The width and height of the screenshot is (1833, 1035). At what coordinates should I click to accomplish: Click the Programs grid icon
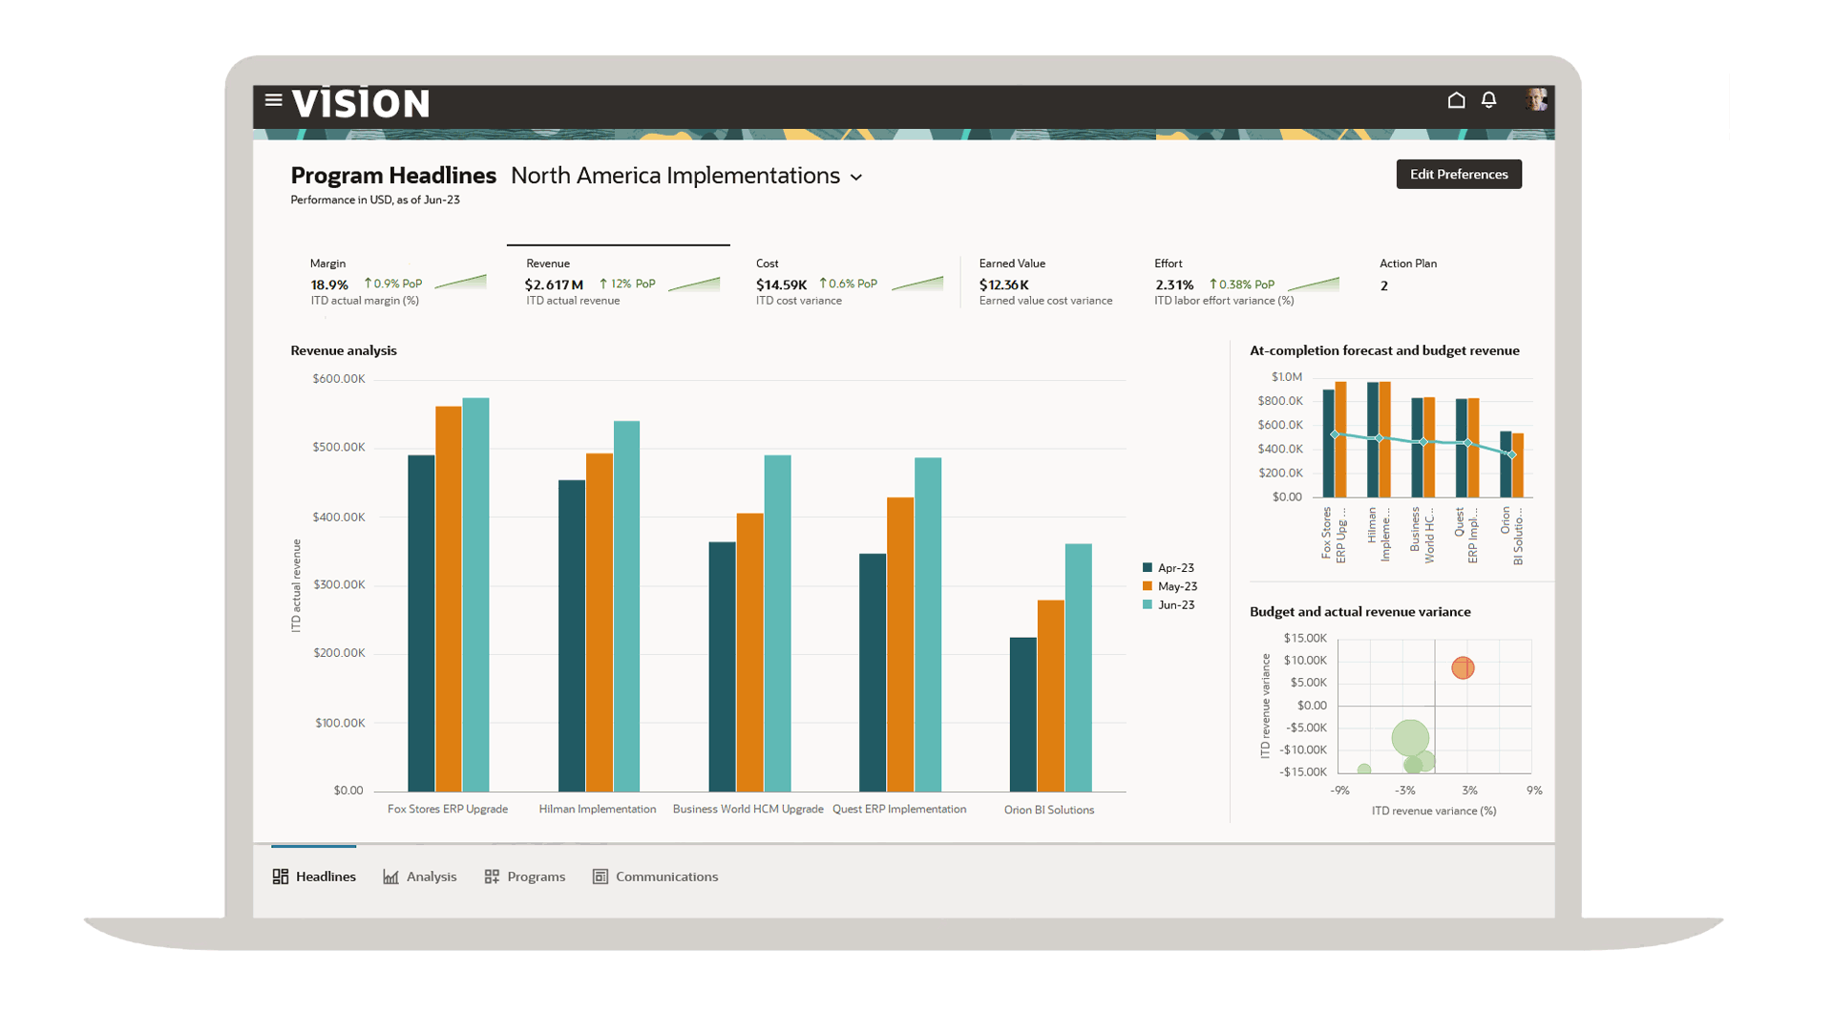pyautogui.click(x=492, y=877)
